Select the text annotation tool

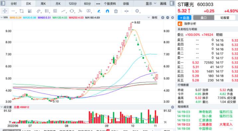(x=88, y=11)
